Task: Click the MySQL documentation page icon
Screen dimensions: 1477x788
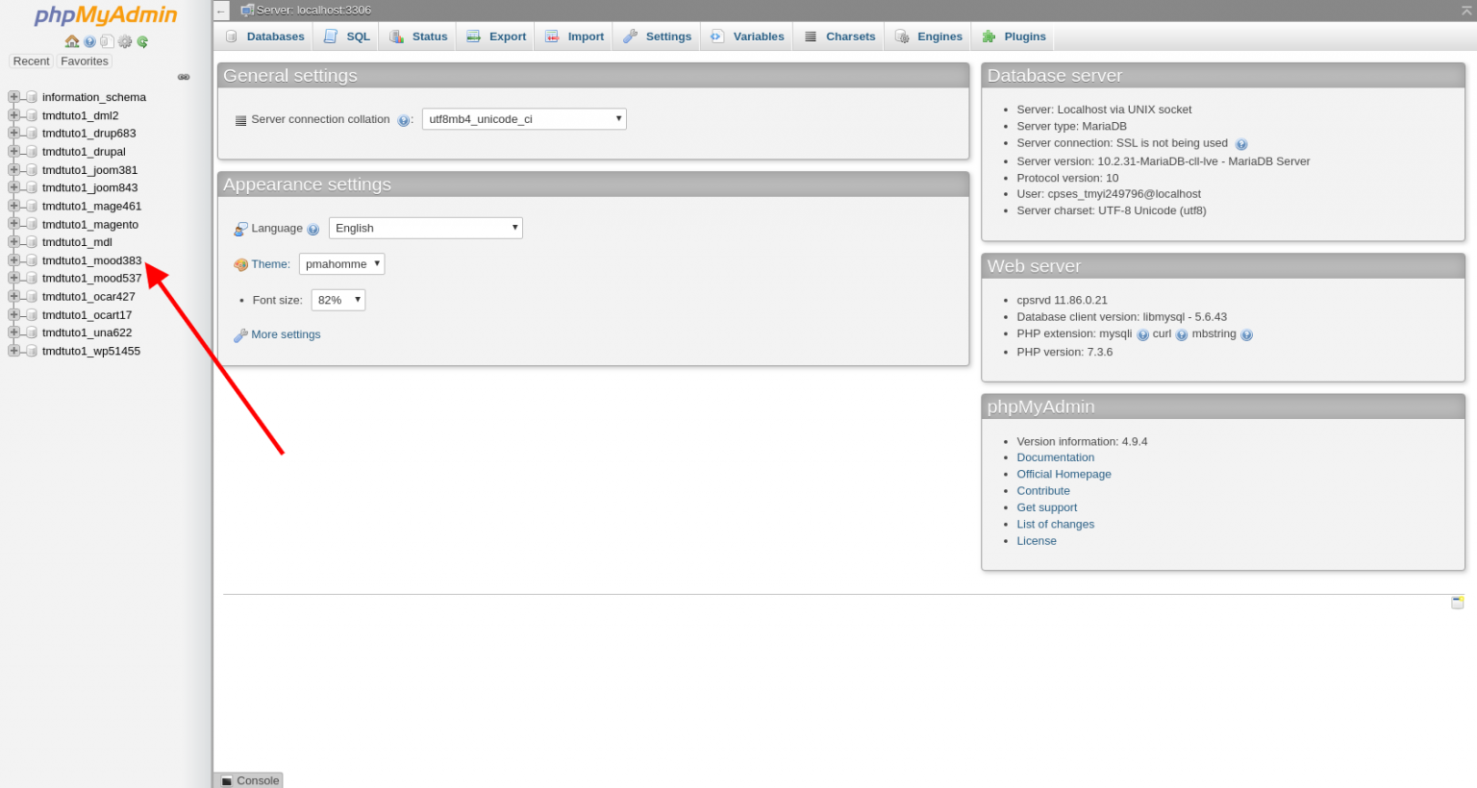Action: click(108, 41)
